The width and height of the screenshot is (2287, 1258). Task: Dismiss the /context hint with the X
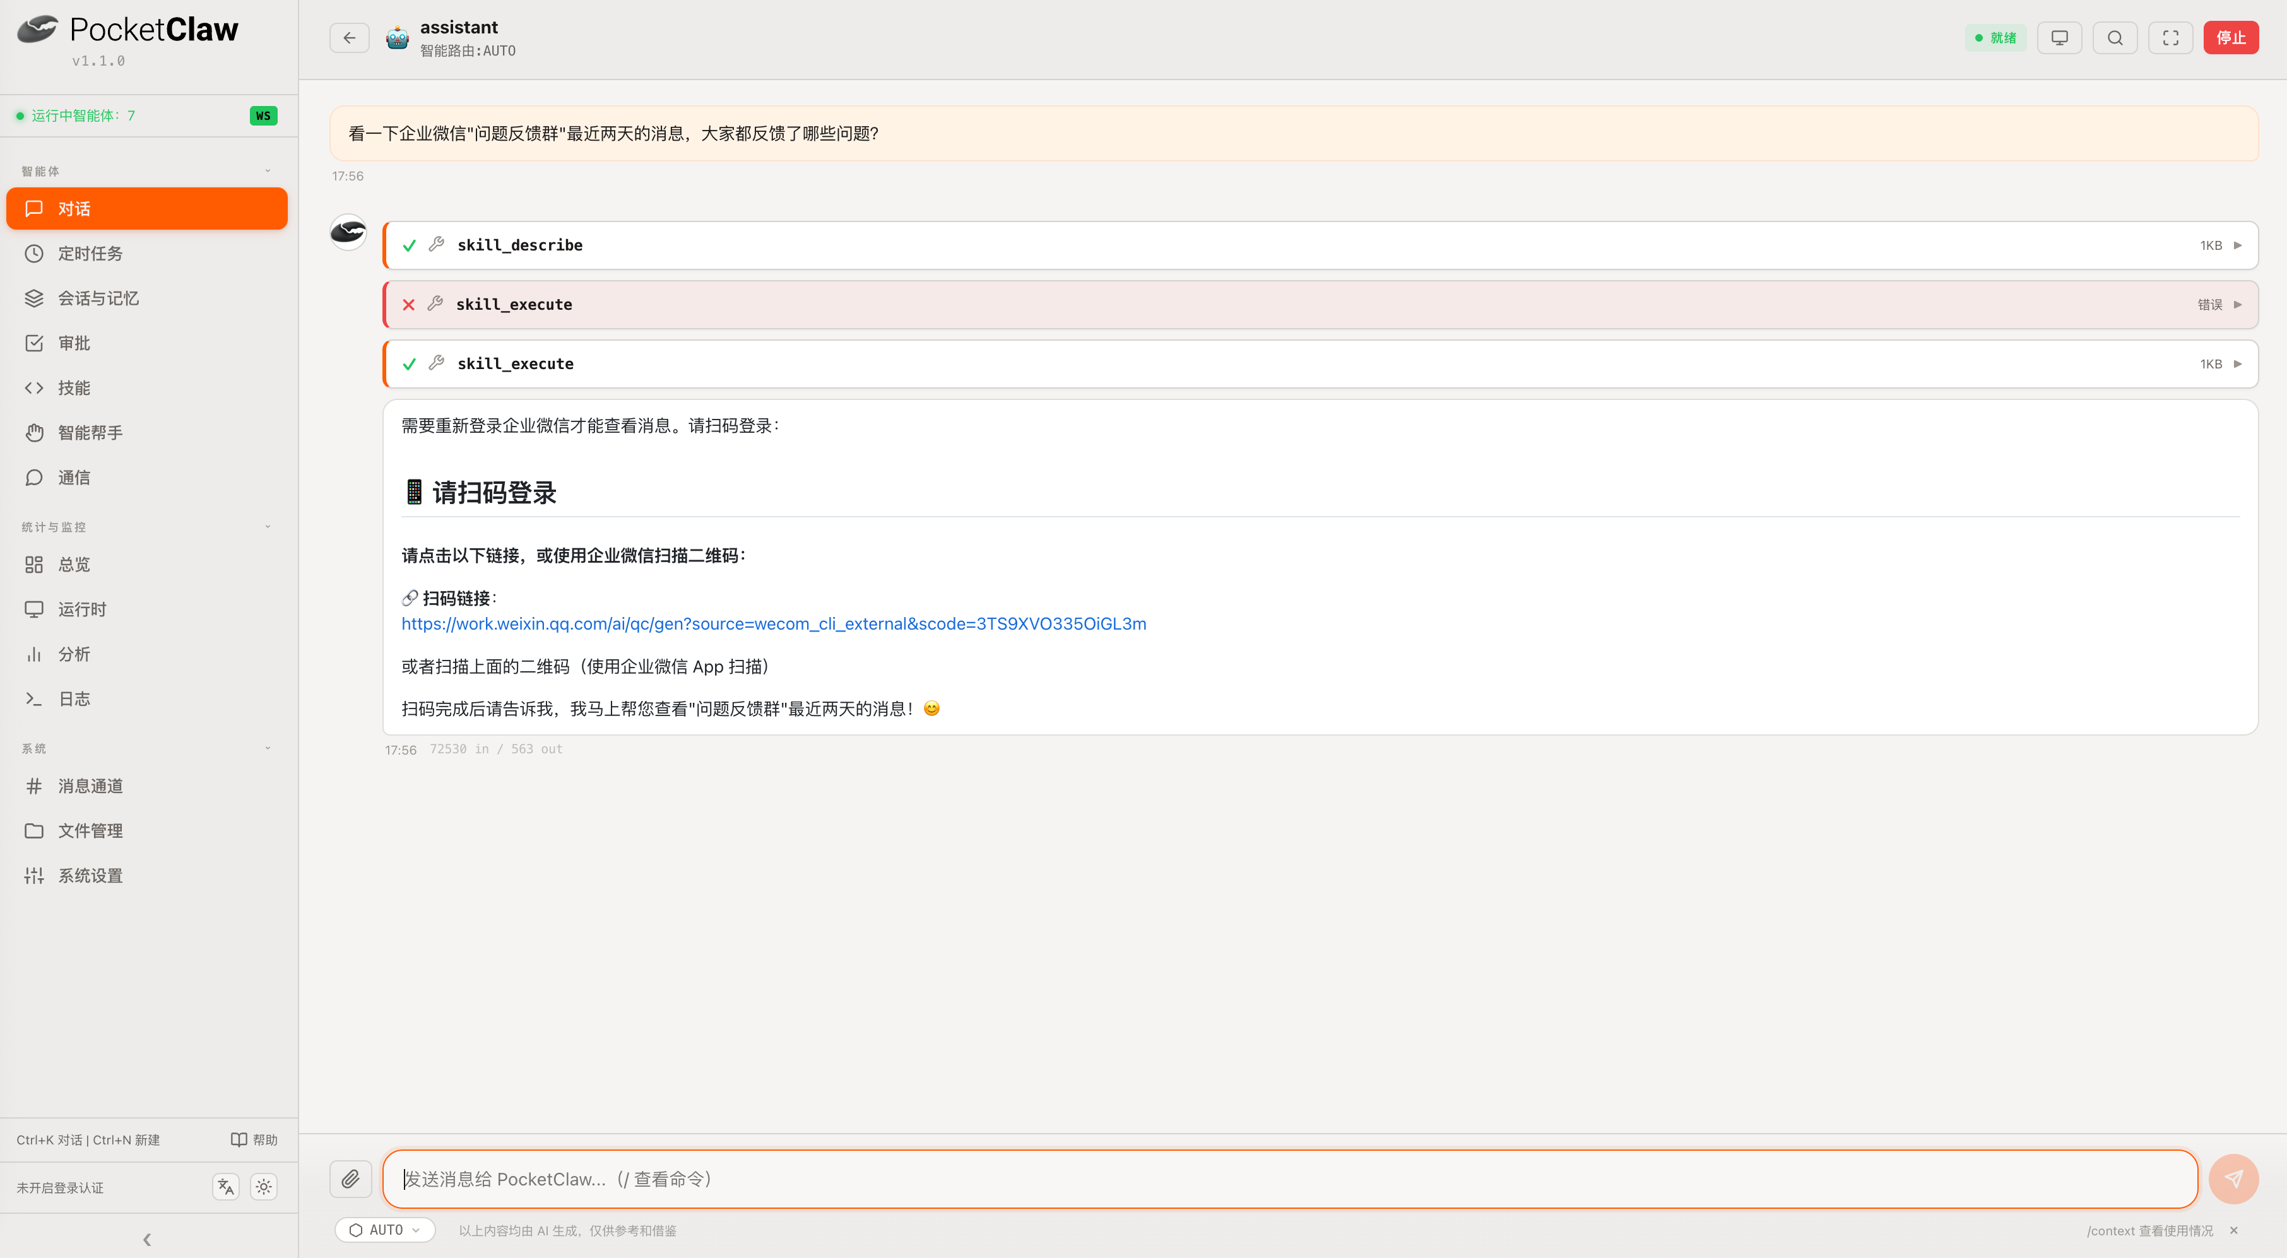tap(2234, 1230)
